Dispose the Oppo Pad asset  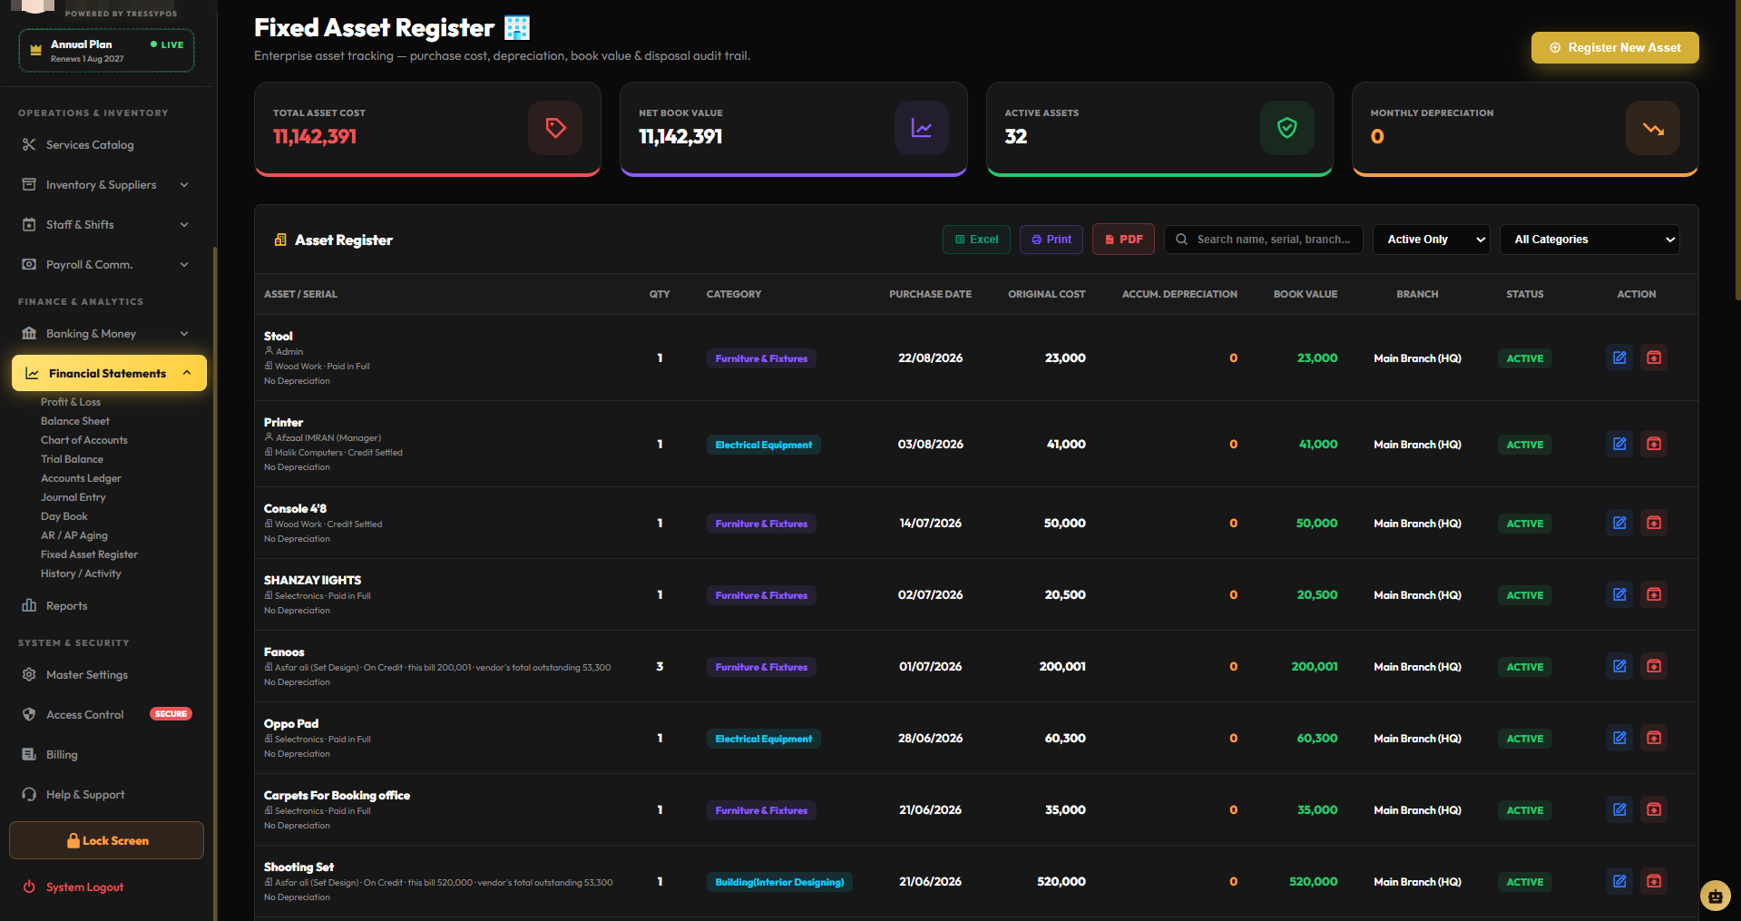[x=1654, y=738]
